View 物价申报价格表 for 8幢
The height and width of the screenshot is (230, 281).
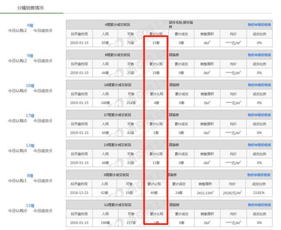(259, 175)
